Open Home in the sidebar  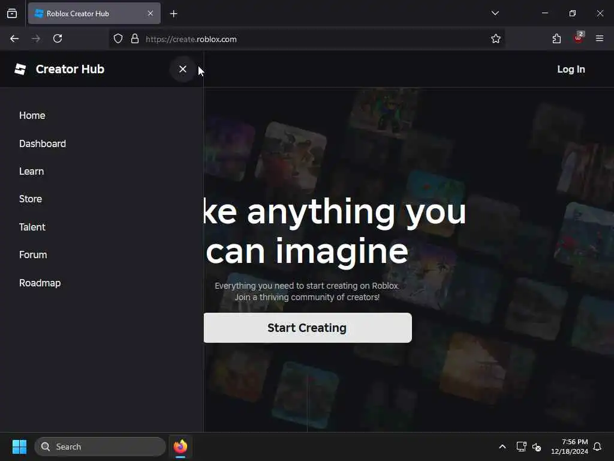pos(32,115)
